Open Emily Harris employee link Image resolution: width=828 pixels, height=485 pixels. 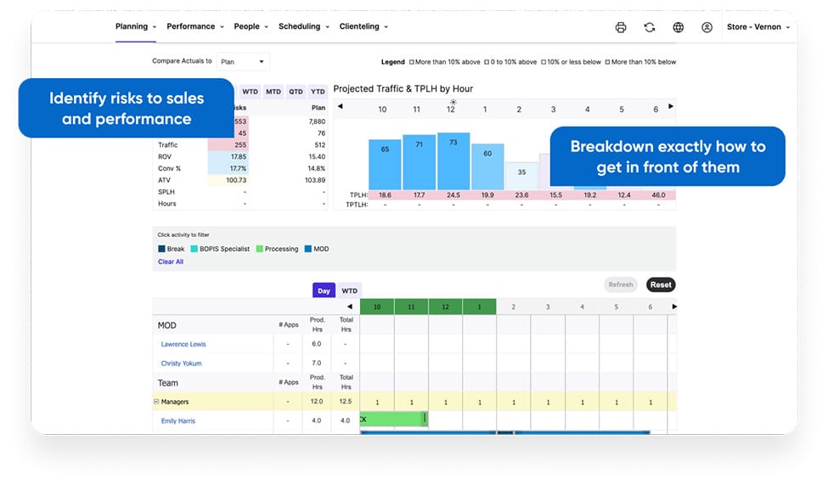(x=178, y=421)
